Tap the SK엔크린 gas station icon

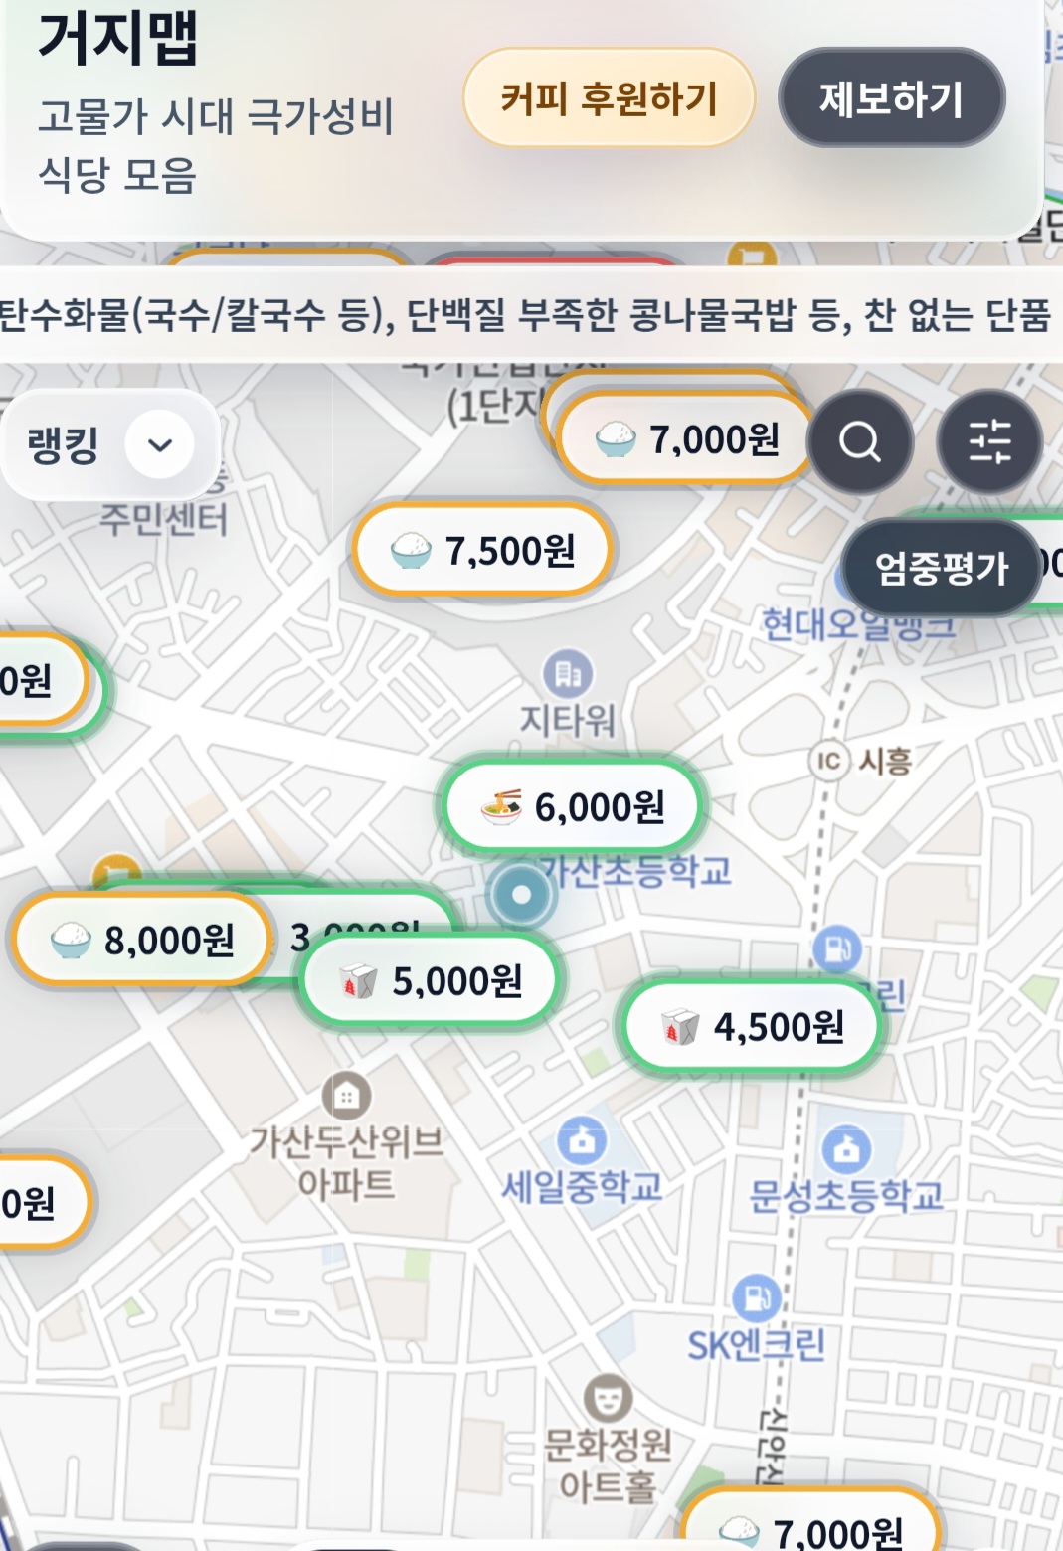click(x=757, y=1297)
